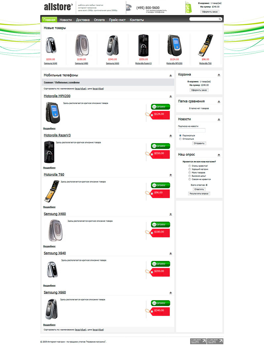Click the green shopping bag icon

(188, 8)
